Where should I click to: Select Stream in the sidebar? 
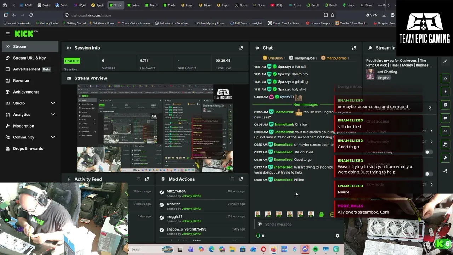(30, 46)
